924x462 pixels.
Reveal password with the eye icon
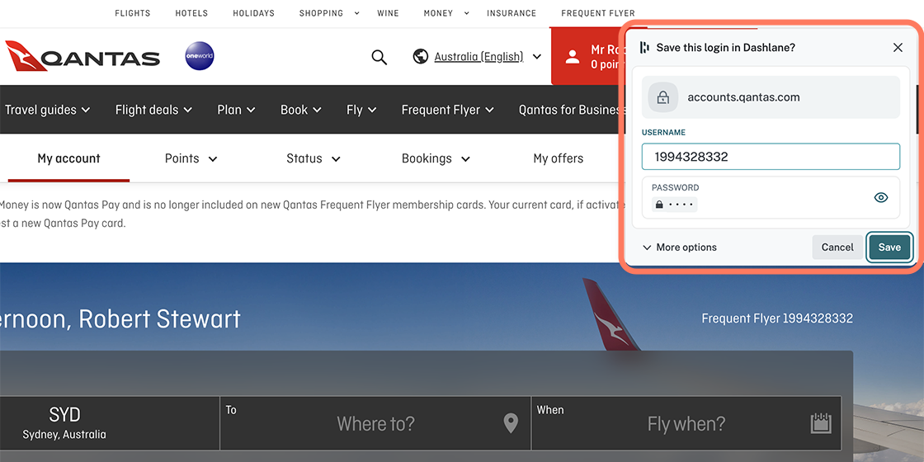880,198
